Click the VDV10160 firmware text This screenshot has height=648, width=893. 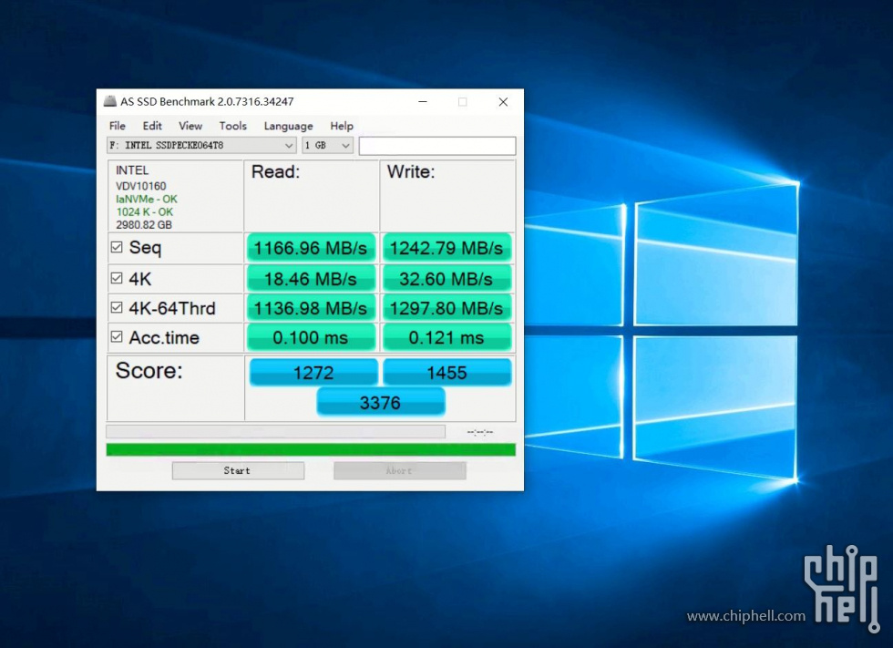(140, 186)
